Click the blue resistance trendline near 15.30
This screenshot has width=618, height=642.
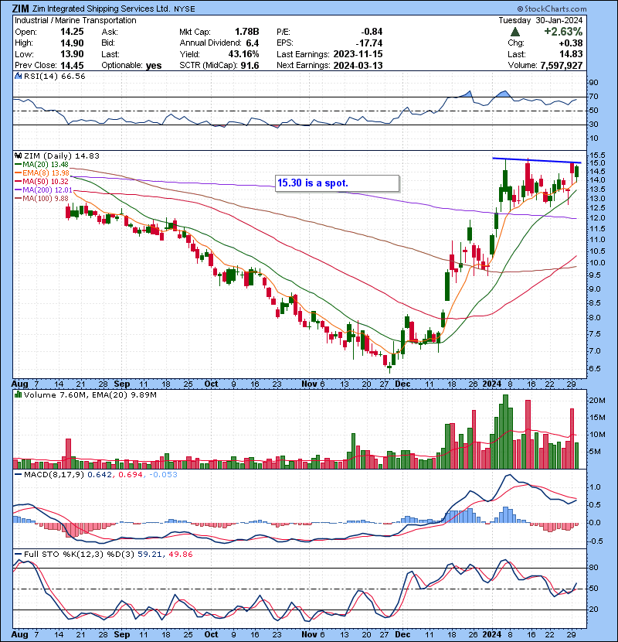tap(537, 161)
